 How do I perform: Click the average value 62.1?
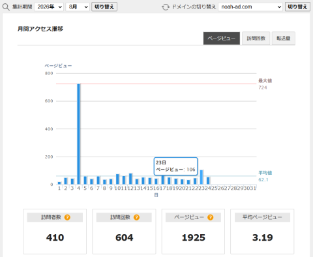263,180
